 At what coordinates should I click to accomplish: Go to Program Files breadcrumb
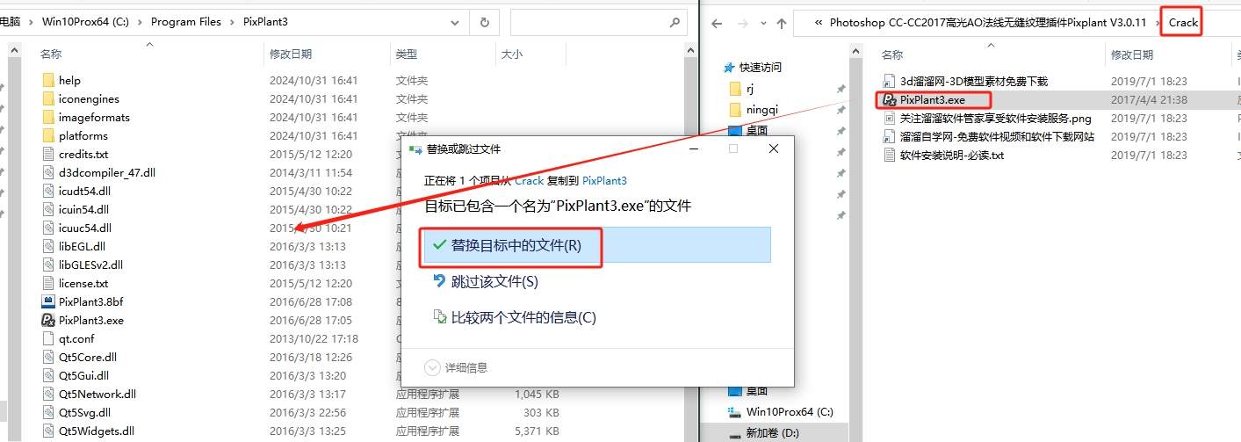(185, 22)
